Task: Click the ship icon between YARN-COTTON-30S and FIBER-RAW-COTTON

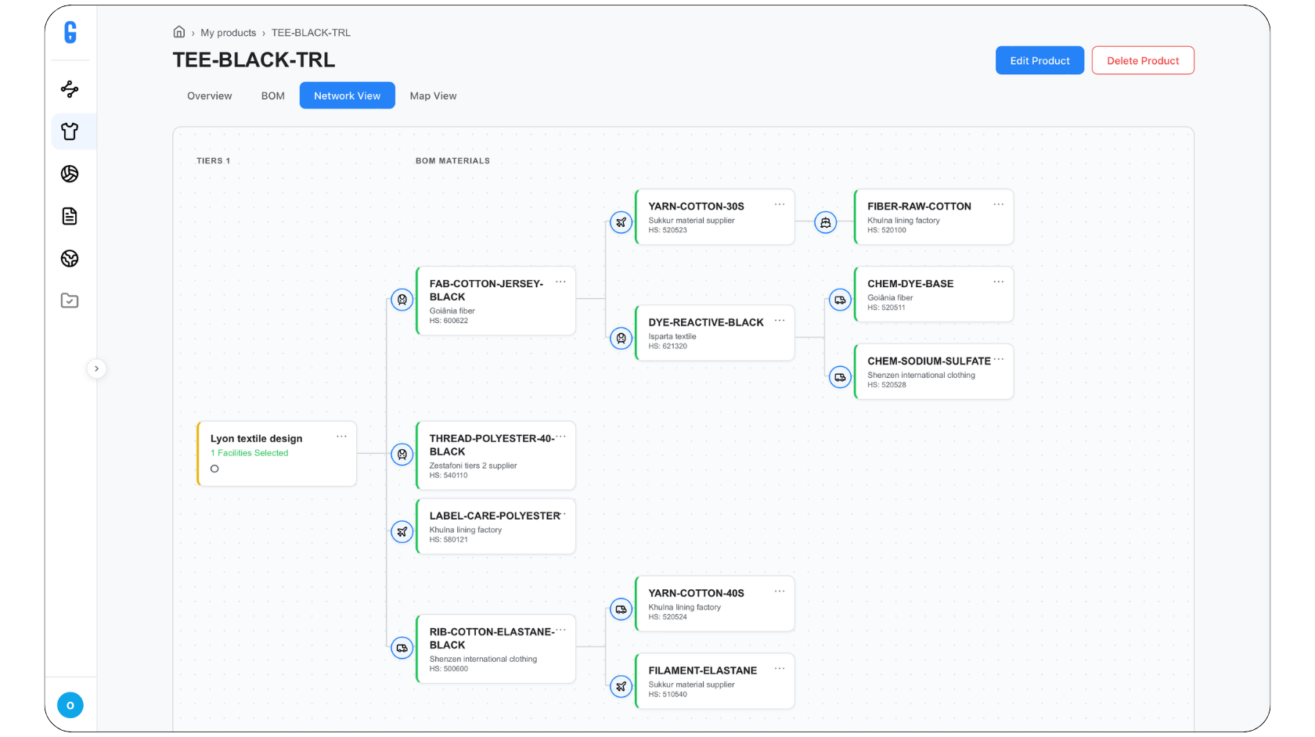Action: (x=827, y=222)
